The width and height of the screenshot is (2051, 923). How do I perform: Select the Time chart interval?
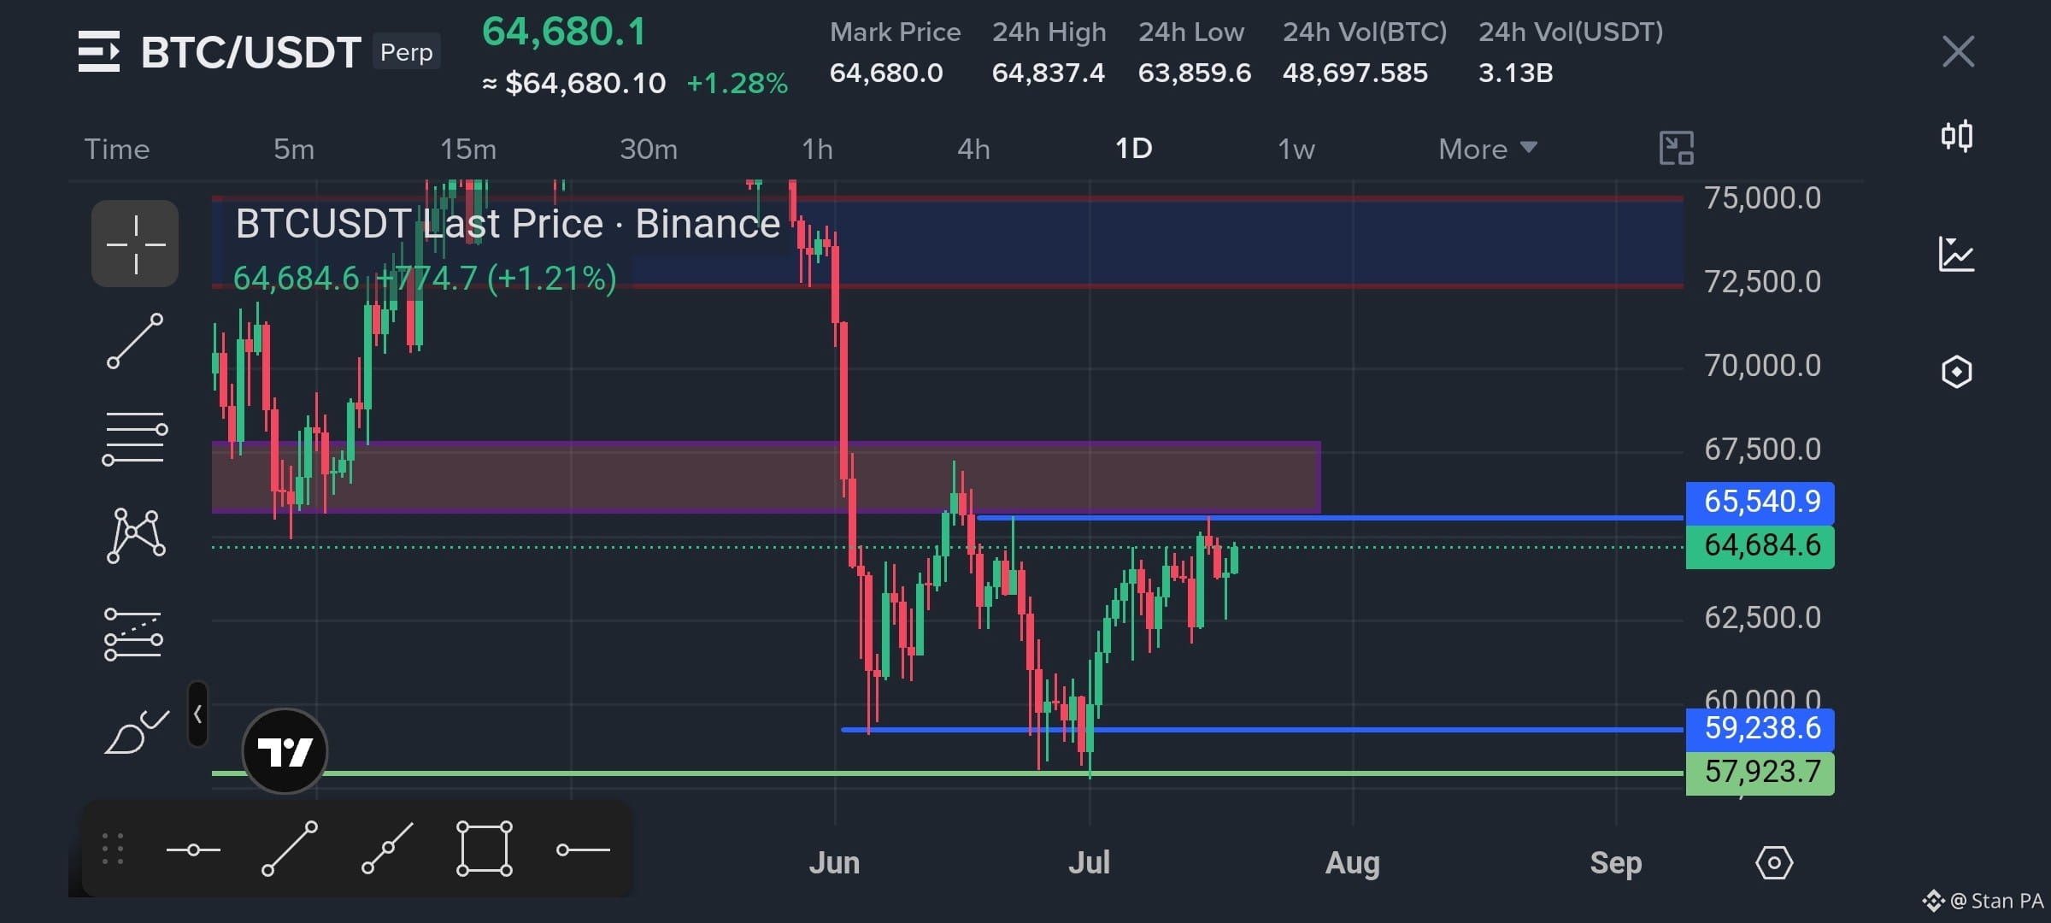click(117, 149)
